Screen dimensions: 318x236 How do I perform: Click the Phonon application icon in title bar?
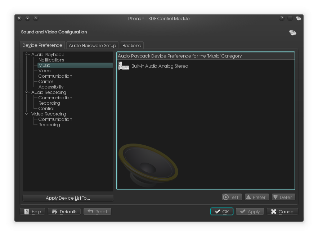click(298, 18)
